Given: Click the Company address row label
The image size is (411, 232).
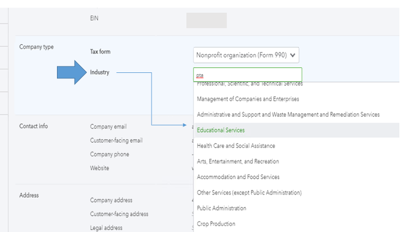Looking at the screenshot, I should coord(111,200).
